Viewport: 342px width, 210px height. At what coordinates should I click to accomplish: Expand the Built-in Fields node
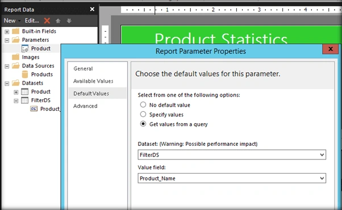[7, 32]
